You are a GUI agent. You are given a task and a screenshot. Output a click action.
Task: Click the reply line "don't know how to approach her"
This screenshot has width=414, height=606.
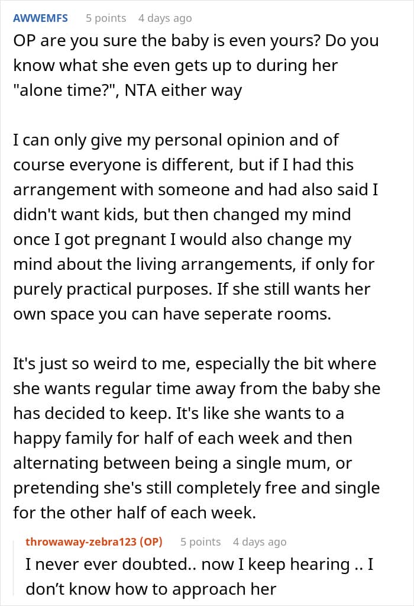click(x=151, y=589)
